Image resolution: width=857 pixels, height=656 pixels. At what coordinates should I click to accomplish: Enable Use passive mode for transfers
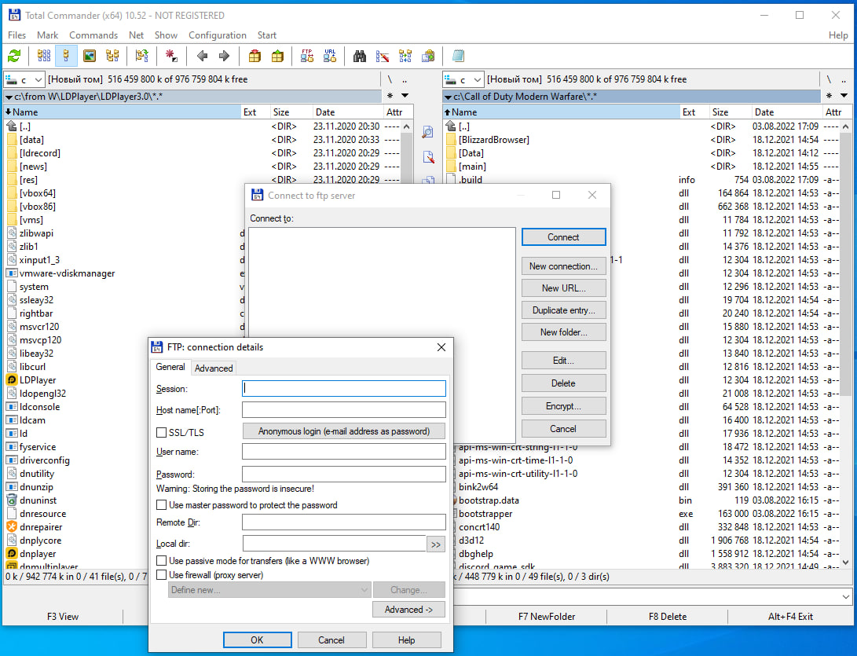click(x=161, y=560)
